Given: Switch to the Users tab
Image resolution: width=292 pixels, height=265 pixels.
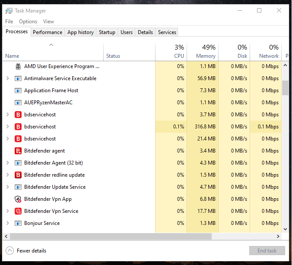Looking at the screenshot, I should [x=127, y=32].
